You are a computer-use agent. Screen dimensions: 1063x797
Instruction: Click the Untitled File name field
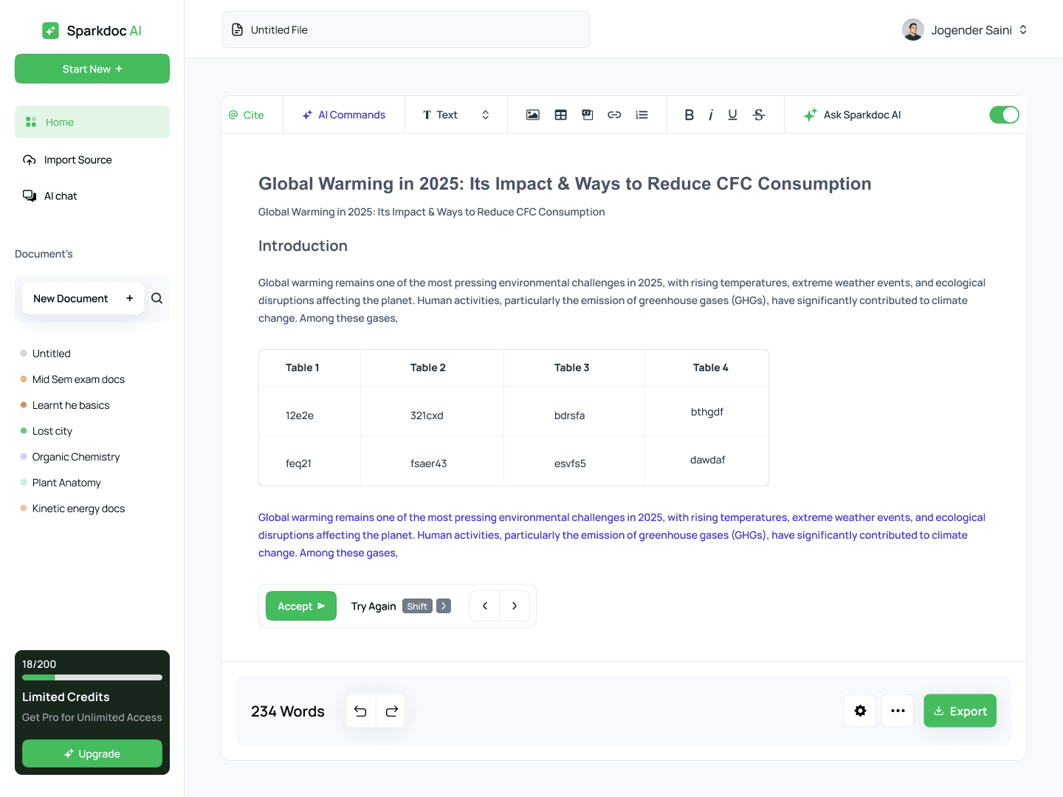click(405, 30)
